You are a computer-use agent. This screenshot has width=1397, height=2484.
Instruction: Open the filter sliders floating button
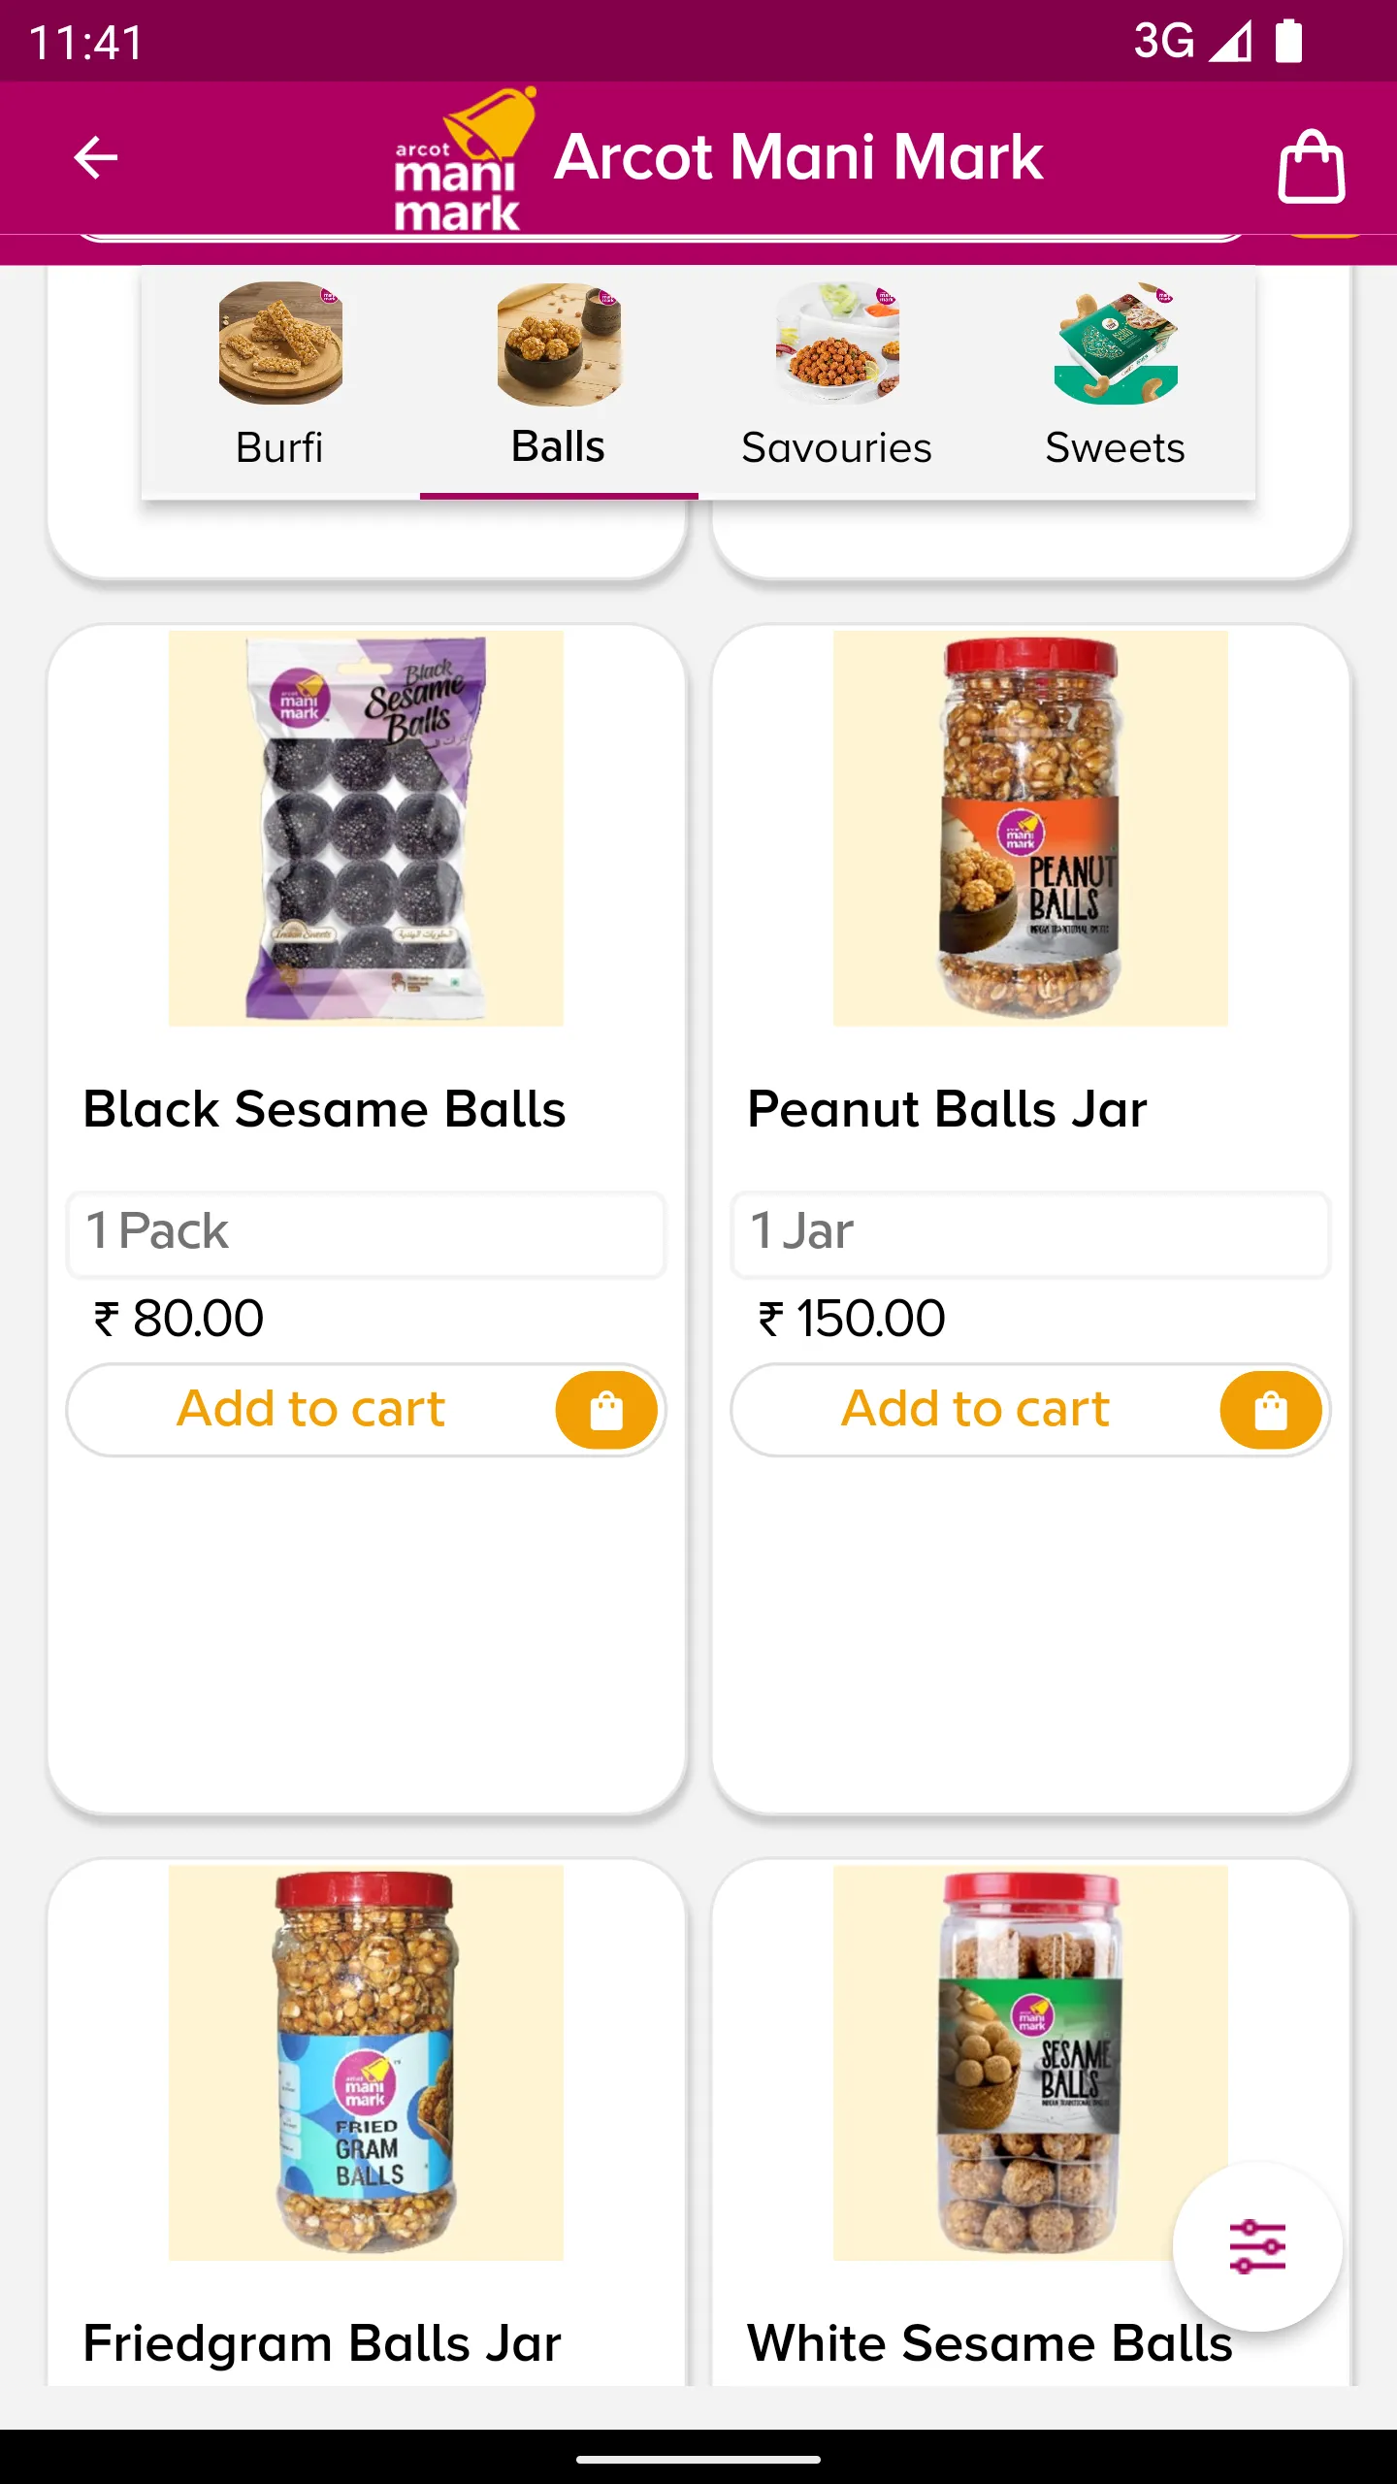[x=1257, y=2246]
